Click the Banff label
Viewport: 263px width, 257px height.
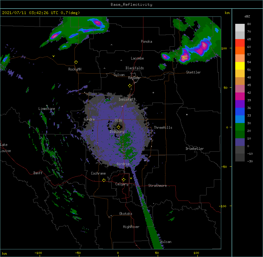pyautogui.click(x=38, y=173)
